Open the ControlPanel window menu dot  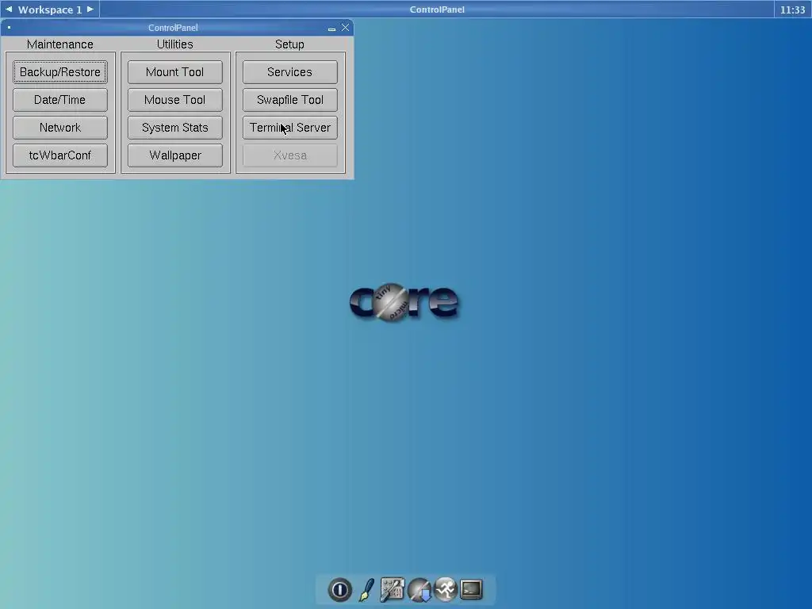[x=10, y=28]
